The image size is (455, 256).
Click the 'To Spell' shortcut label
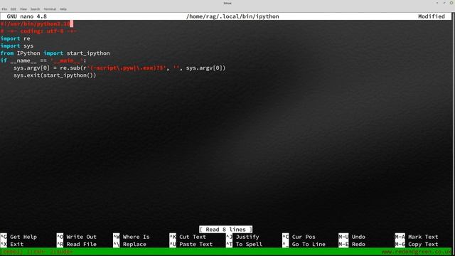pos(249,245)
